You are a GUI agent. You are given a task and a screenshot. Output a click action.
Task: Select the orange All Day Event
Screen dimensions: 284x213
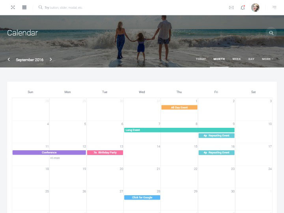tap(179, 107)
